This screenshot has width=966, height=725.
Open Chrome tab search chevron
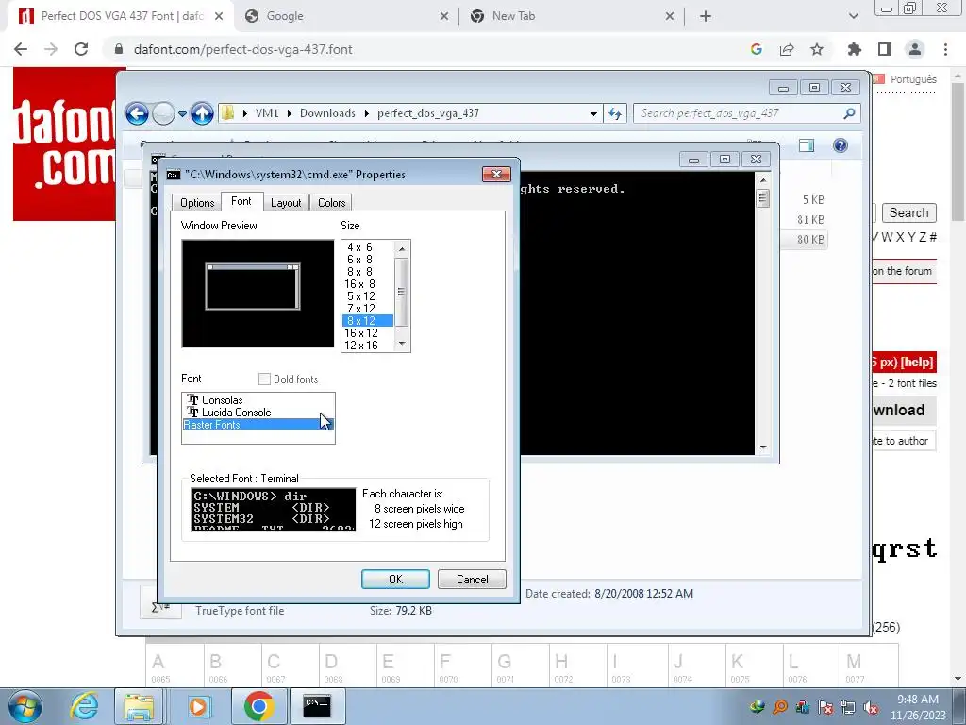click(853, 16)
